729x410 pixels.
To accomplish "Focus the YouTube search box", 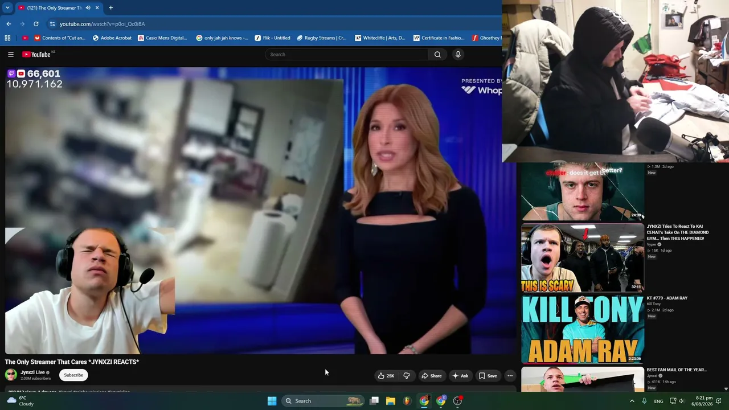I will point(346,54).
